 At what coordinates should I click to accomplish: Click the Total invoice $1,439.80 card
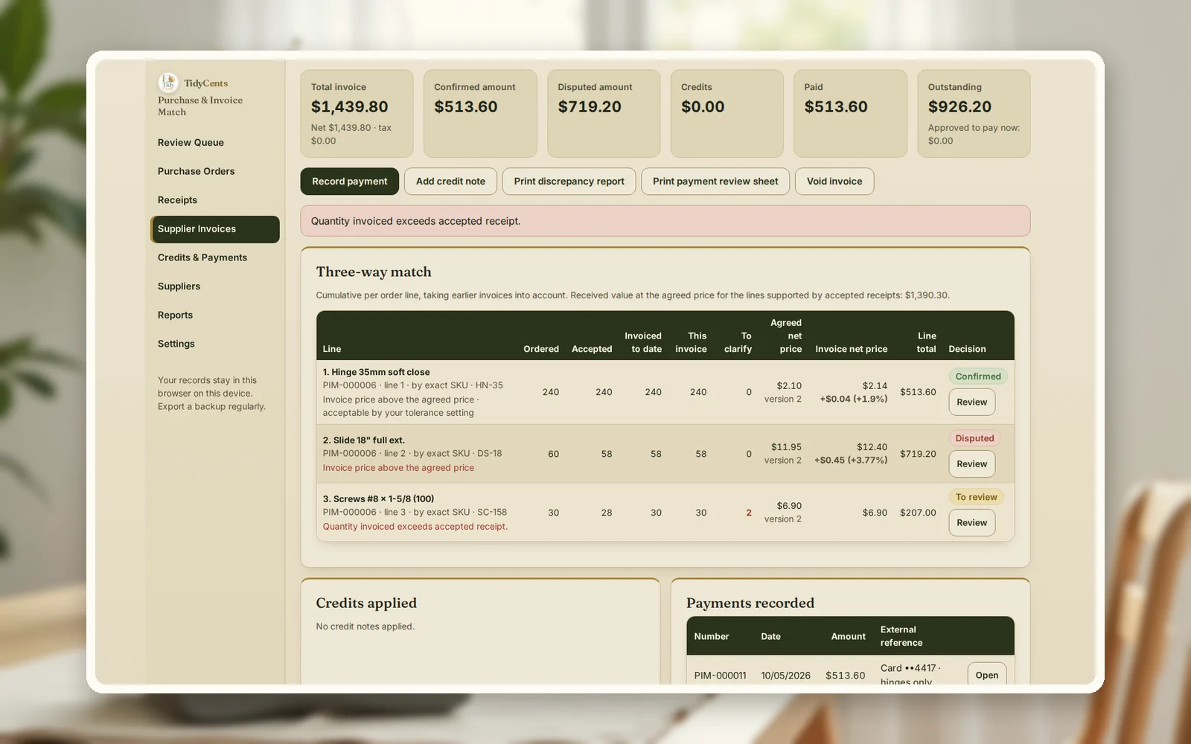point(357,114)
